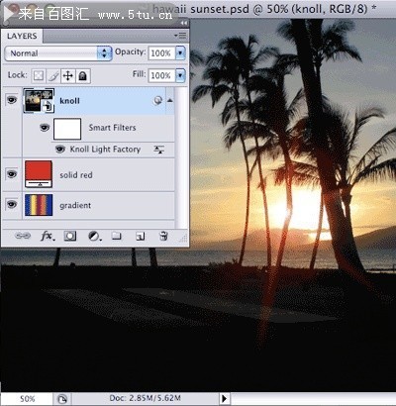The image size is (396, 406).
Task: Delete layer with trash icon
Action: 163,236
